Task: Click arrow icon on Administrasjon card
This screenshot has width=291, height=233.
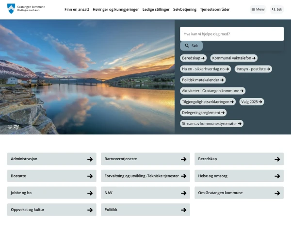Action: [x=90, y=159]
